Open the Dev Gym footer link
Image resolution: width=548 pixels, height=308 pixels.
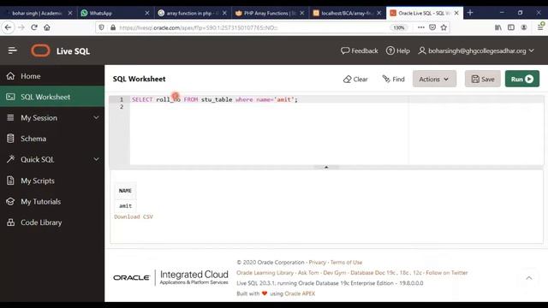pyautogui.click(x=335, y=273)
